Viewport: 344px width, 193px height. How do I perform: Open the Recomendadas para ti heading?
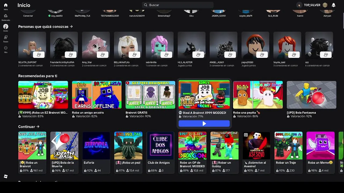38,76
